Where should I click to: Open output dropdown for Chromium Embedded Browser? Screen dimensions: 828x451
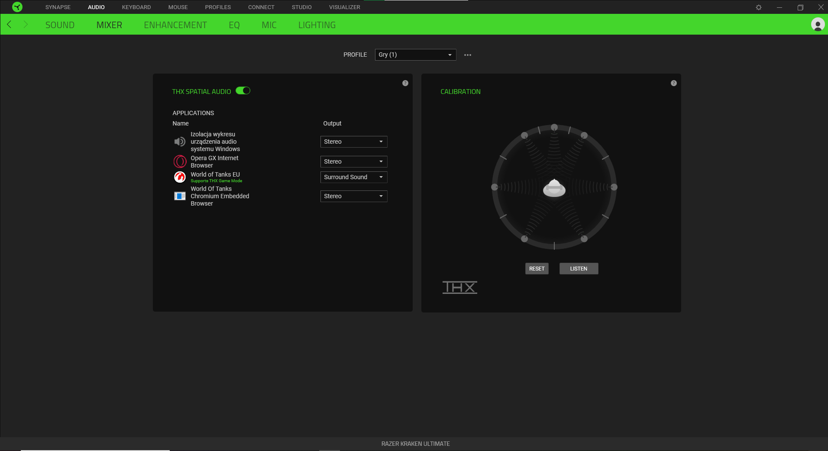(354, 196)
